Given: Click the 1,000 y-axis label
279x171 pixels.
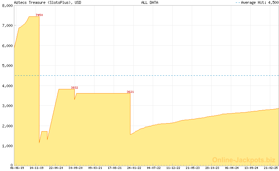Looking at the screenshot, I should (x=7, y=146).
